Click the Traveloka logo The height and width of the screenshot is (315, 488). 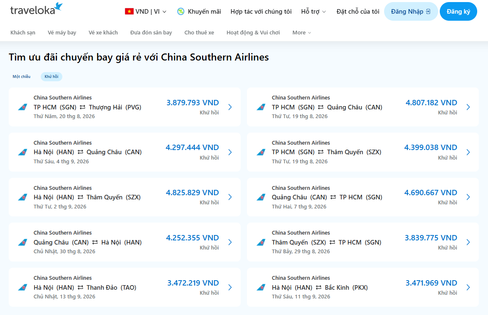(37, 9)
